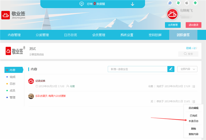The width and height of the screenshot is (206, 140).
Task: Click the struck-through 记录反馈 note title
Action: coord(40,81)
